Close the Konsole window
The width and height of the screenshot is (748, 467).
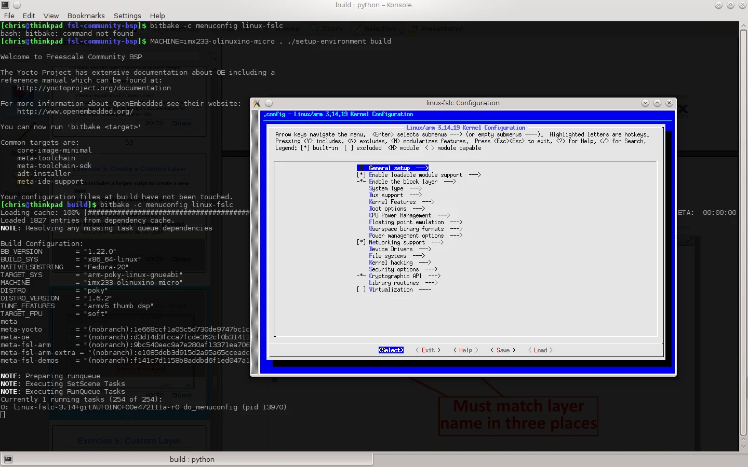[741, 5]
